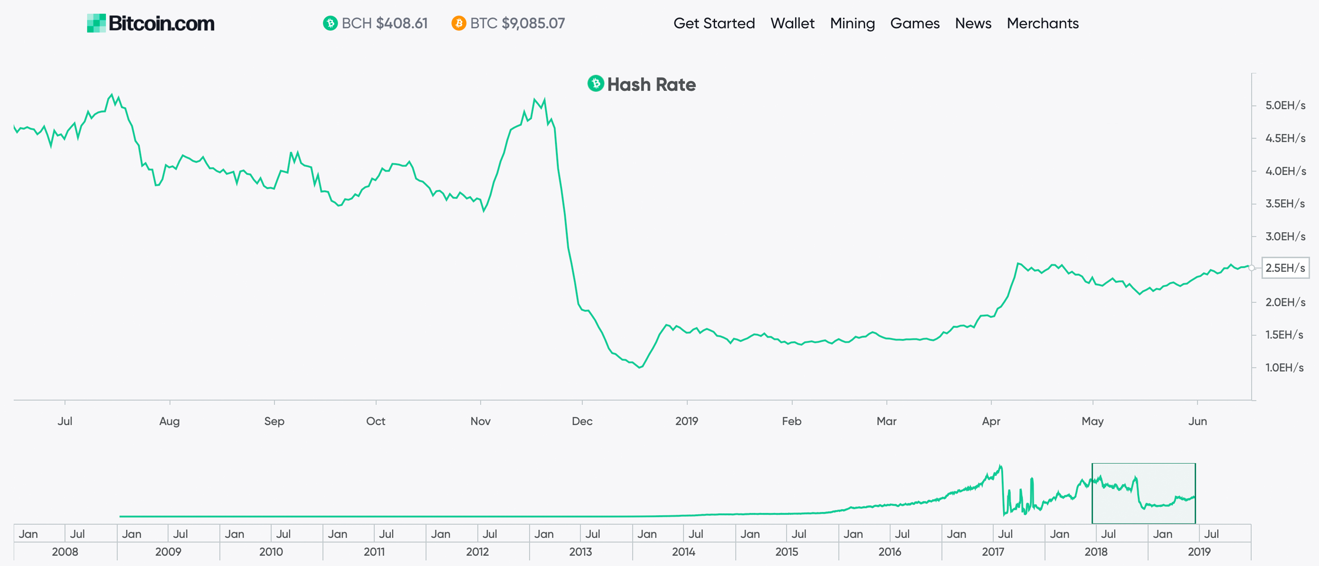Image resolution: width=1319 pixels, height=566 pixels.
Task: Click the 3.0EH/s axis label
Action: [1285, 236]
